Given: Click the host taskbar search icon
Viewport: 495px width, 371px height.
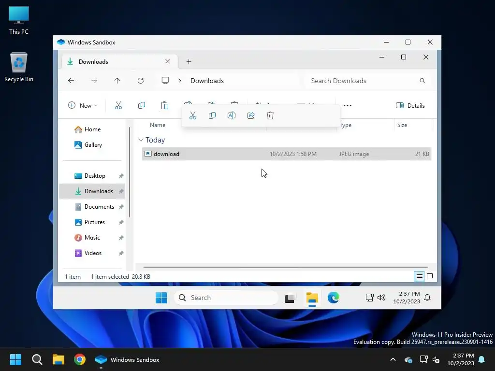Looking at the screenshot, I should 37,359.
